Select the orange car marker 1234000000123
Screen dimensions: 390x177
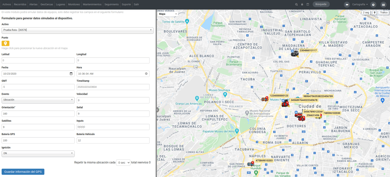point(265,99)
